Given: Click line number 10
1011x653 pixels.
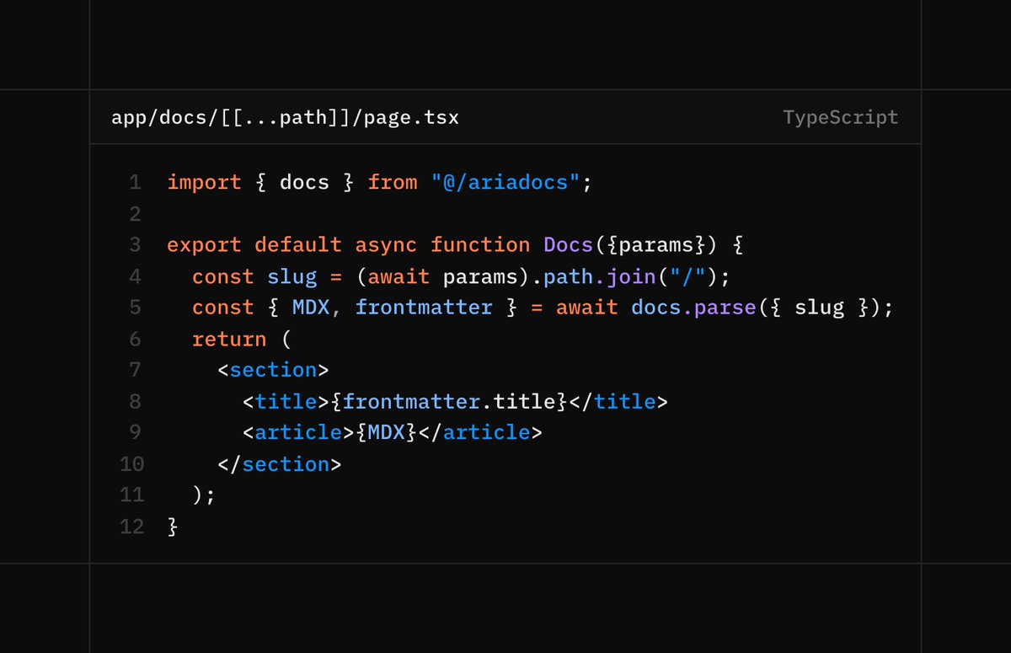Looking at the screenshot, I should [x=131, y=464].
